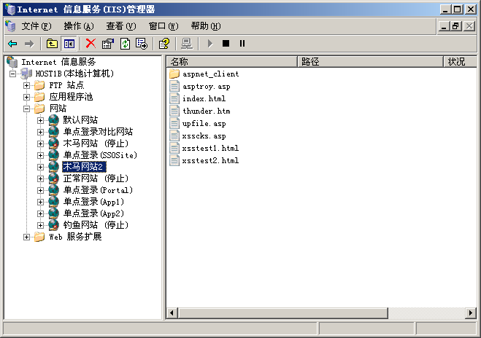The height and width of the screenshot is (338, 481).
Task: Select the Web 服务扩展 folder icon
Action: coord(39,237)
